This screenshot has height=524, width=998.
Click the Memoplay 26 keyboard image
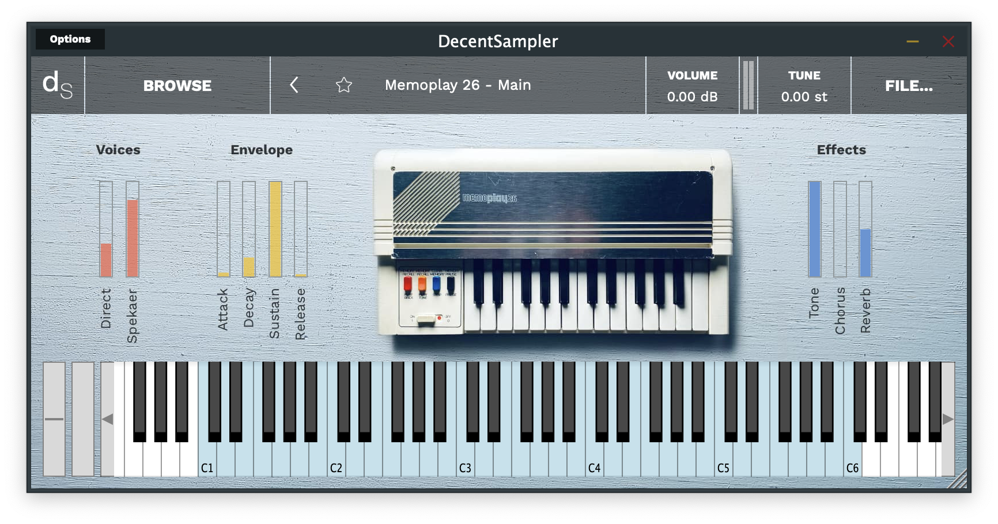[553, 242]
